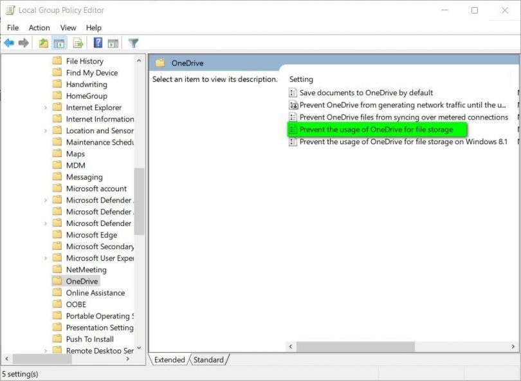
Task: Toggle the Show/Hide Action Pane icon
Action: [113, 42]
